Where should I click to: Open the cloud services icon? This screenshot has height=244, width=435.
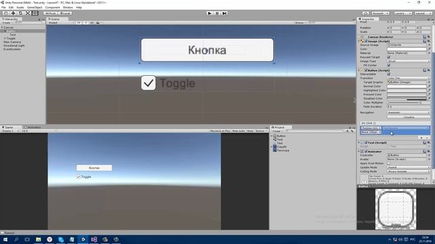366,14
